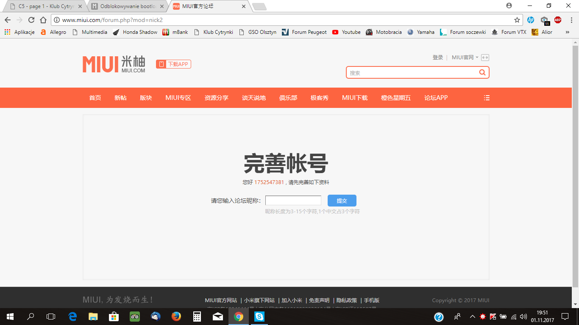Open the list menu icon in navbar
Image resolution: width=579 pixels, height=325 pixels.
pyautogui.click(x=487, y=98)
